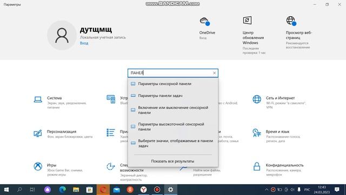Open the red Yandex "Я" taskbar icon
346x195 pixels.
coord(130,190)
